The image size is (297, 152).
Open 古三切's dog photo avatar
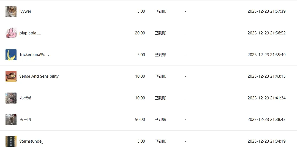point(11,120)
